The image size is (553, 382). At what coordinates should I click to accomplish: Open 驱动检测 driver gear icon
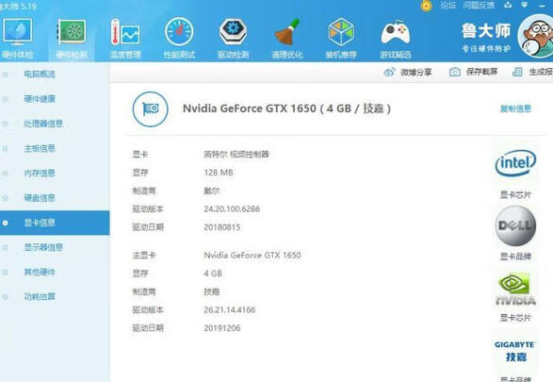(x=233, y=32)
